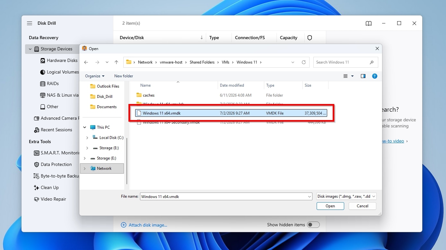Screen dimensions: 446x250
Task: Click the Open button
Action: (x=330, y=206)
